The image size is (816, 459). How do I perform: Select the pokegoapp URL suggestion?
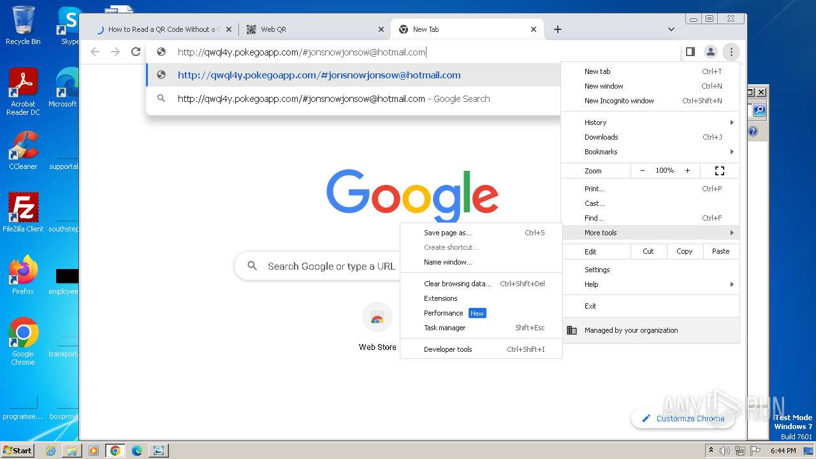(353, 75)
